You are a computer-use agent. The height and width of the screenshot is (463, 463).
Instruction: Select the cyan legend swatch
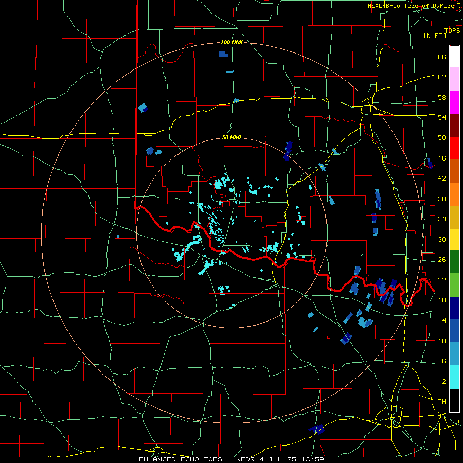[x=454, y=377]
